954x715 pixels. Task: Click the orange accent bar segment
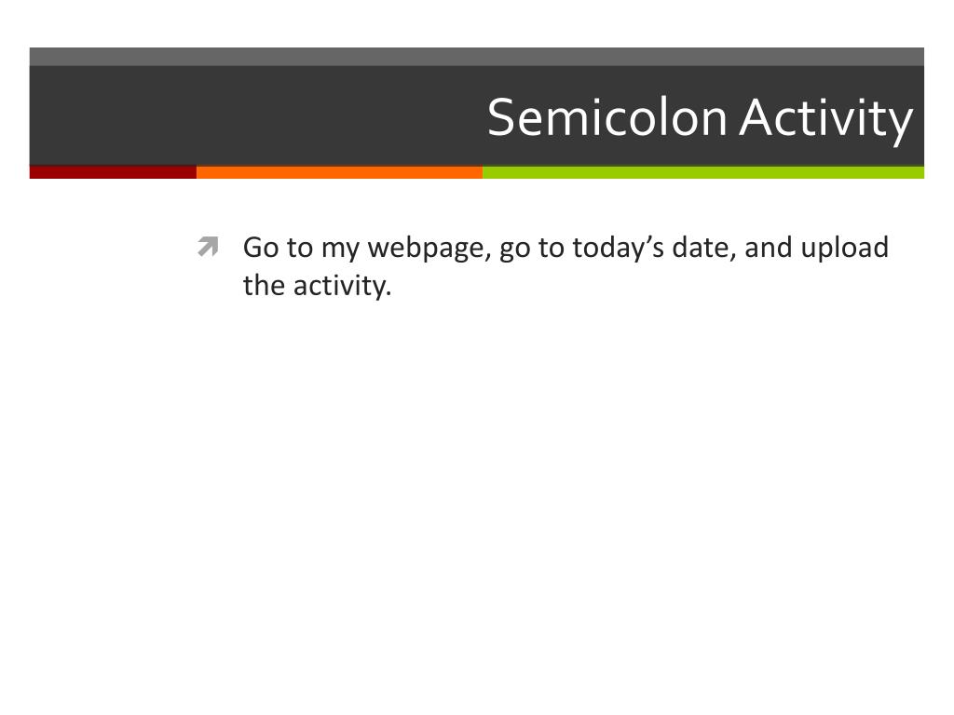339,172
